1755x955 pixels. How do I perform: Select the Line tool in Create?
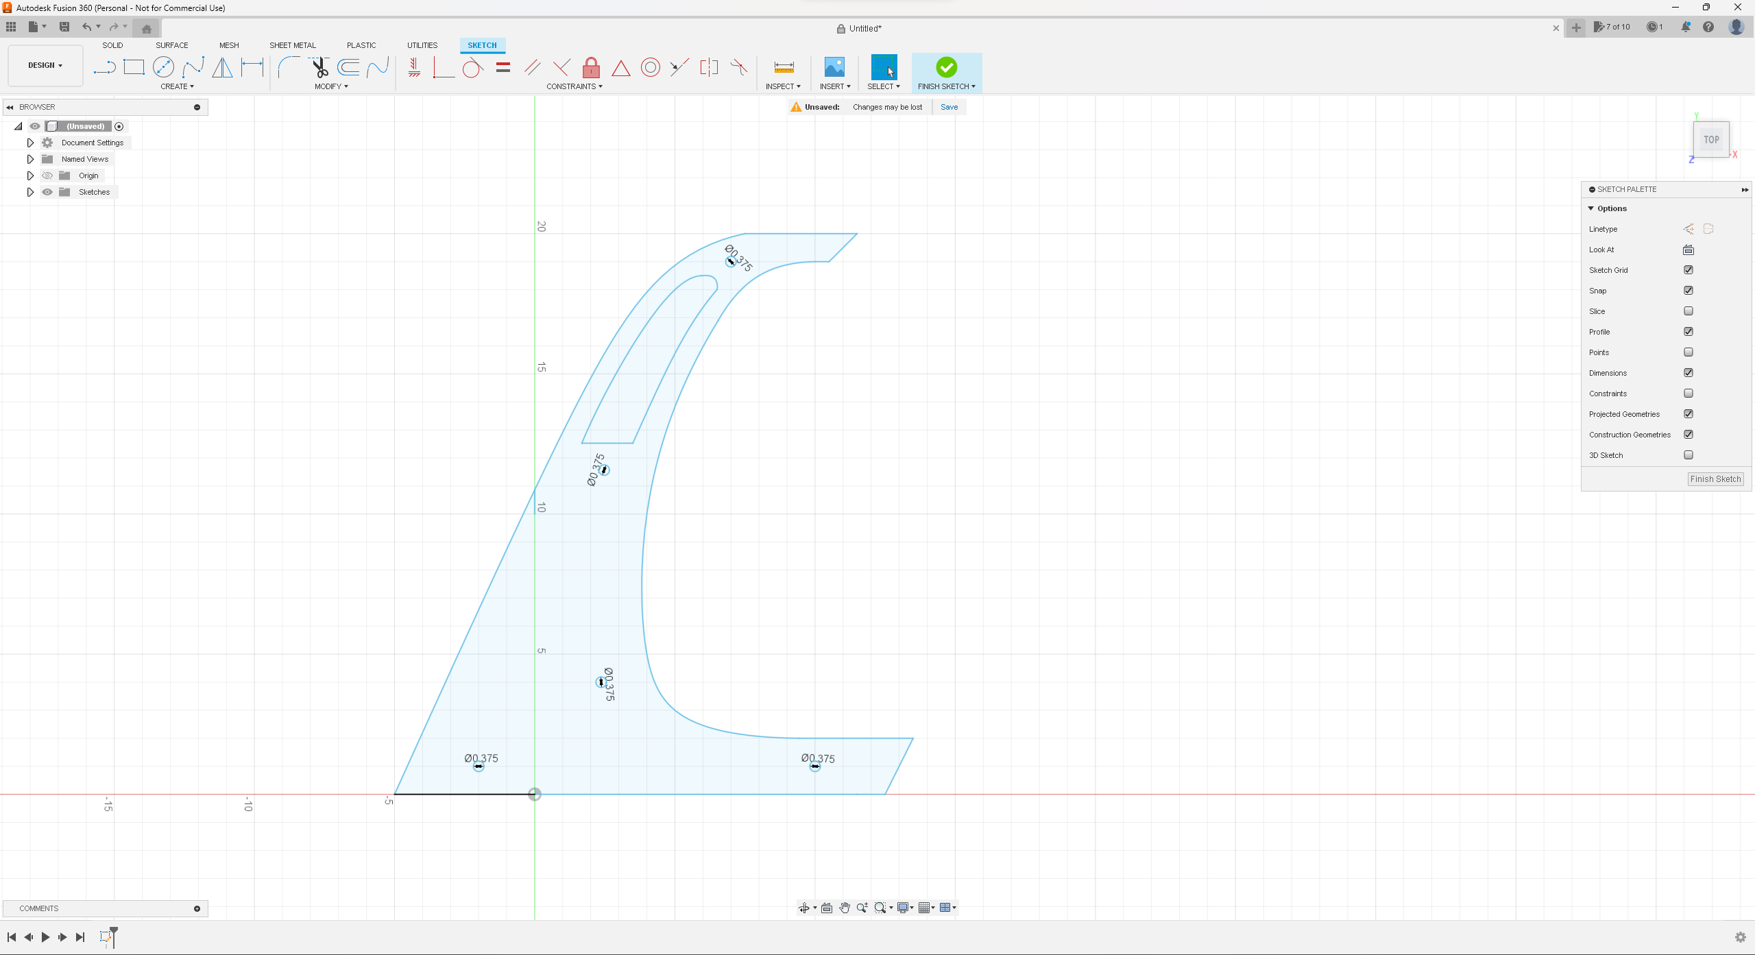click(104, 67)
